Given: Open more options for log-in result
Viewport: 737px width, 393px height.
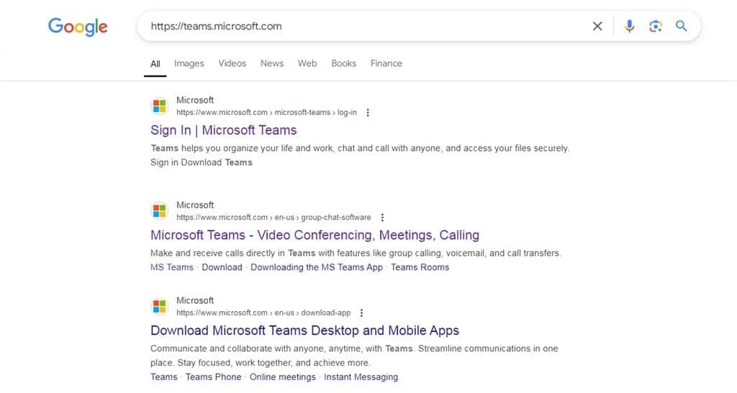Looking at the screenshot, I should pos(368,113).
